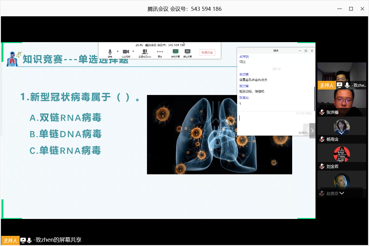
Task: Click 杨雨含's muted microphone icon
Action: tap(322, 139)
